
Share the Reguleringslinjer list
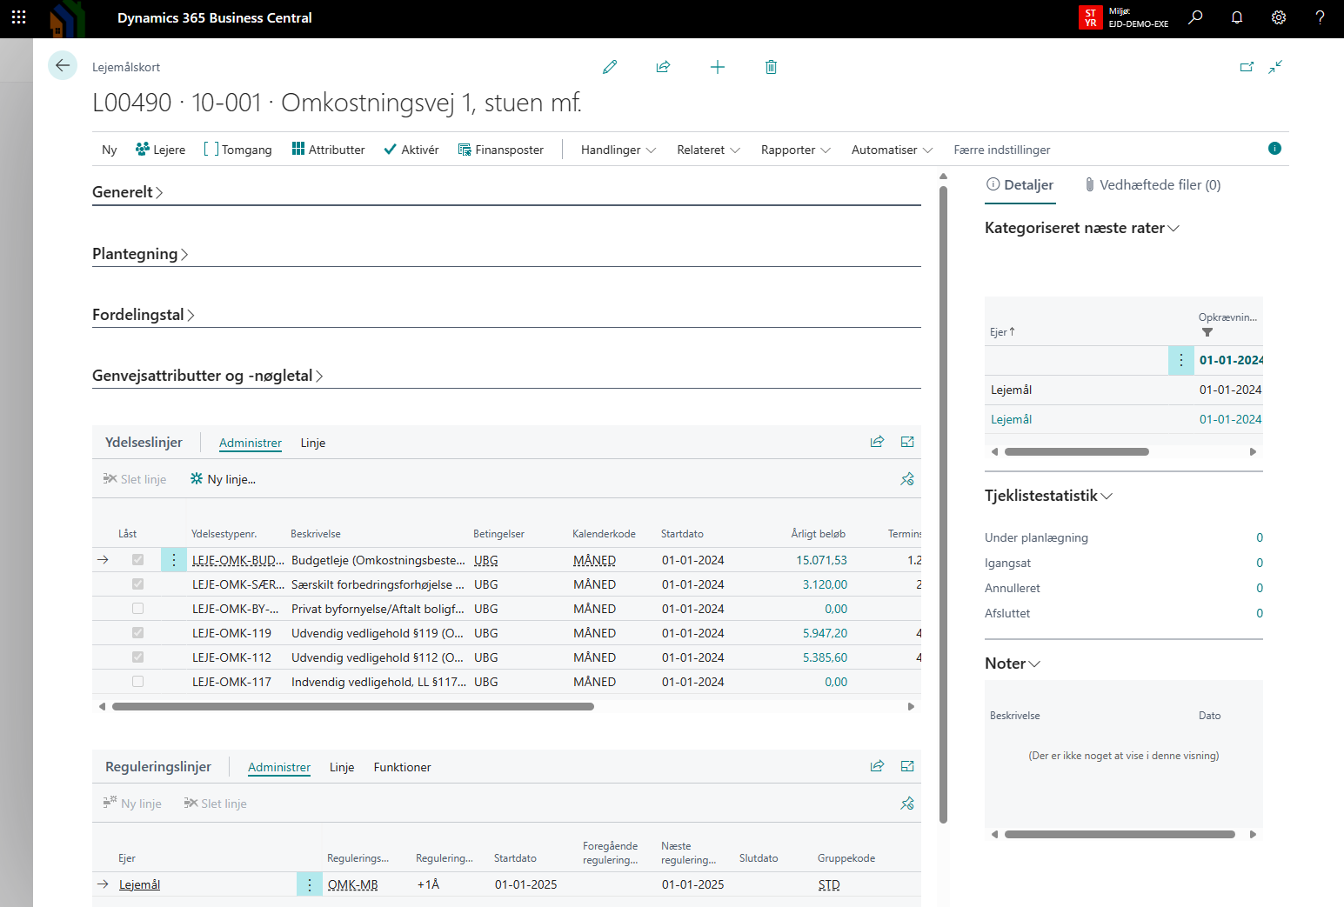coord(877,766)
